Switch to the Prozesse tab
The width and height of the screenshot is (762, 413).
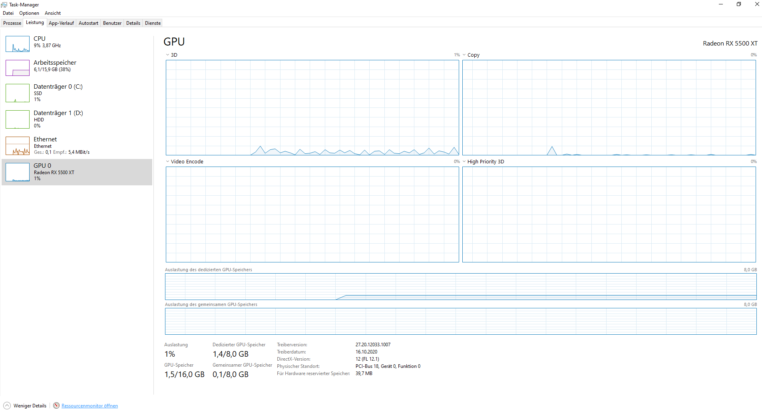12,23
